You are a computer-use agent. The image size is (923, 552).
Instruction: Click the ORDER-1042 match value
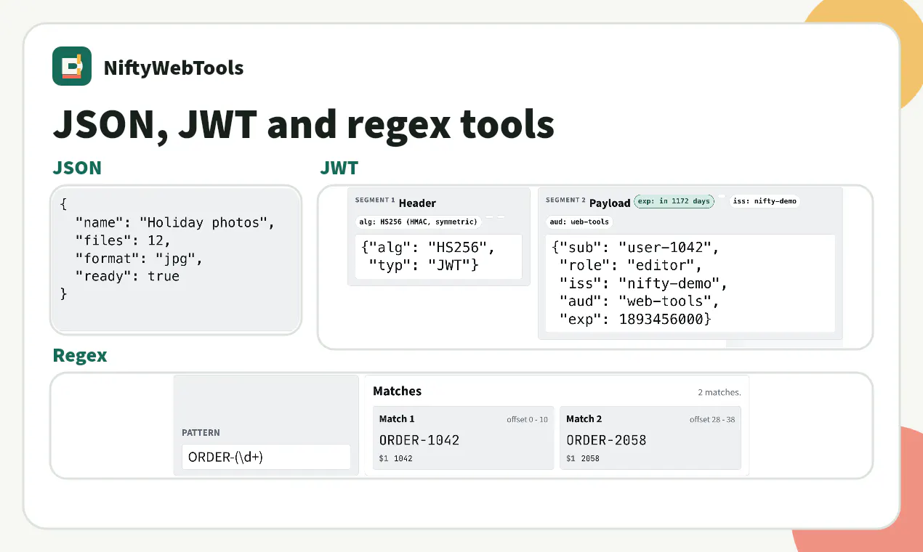click(419, 440)
